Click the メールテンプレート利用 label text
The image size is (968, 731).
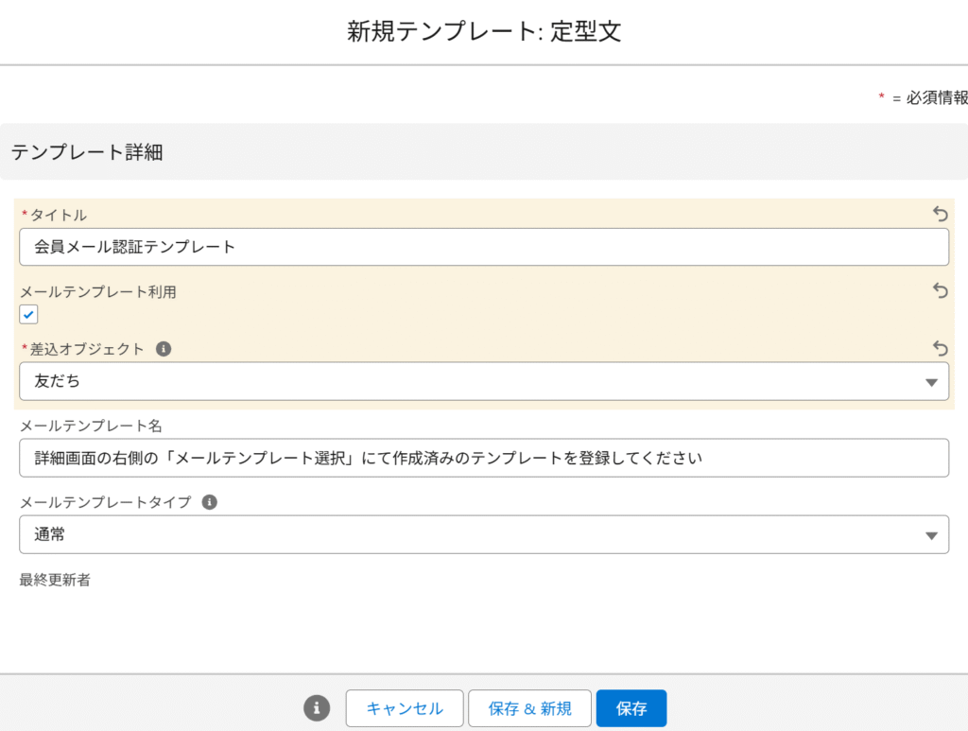(x=98, y=292)
